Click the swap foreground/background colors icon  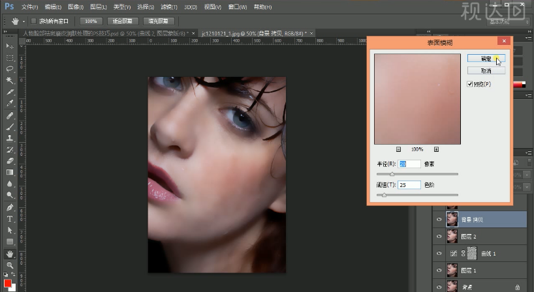coord(13,274)
